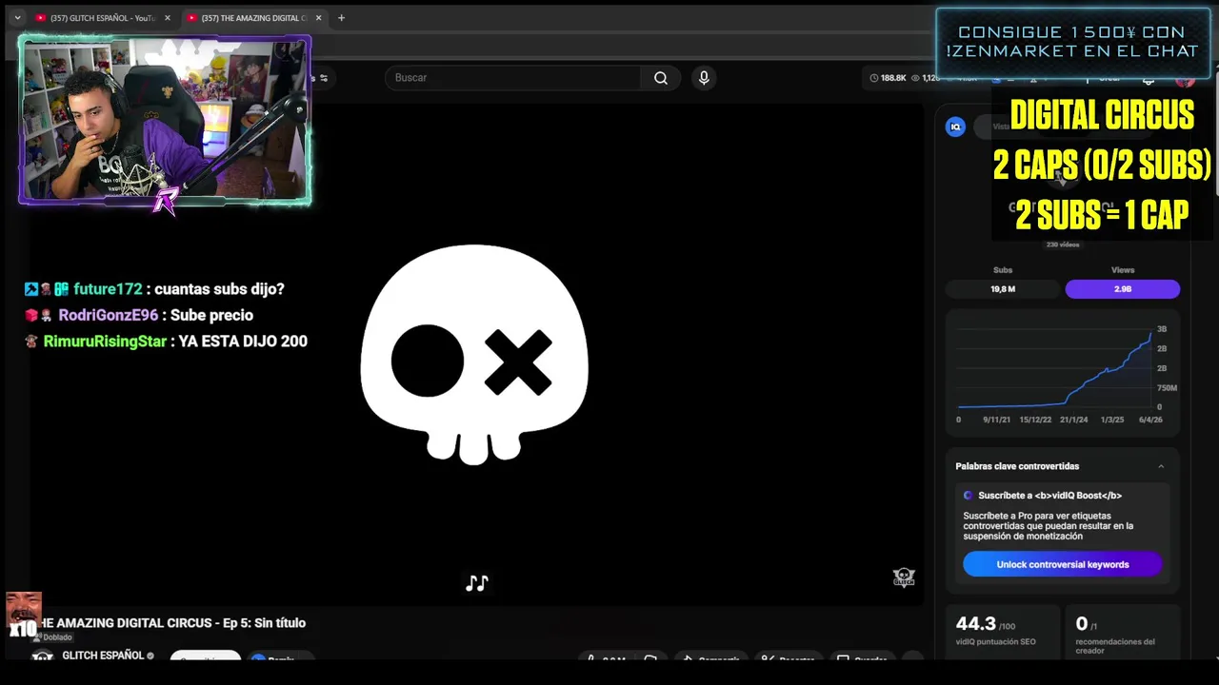Focus the Buscar search field
The image size is (1219, 685).
514,78
